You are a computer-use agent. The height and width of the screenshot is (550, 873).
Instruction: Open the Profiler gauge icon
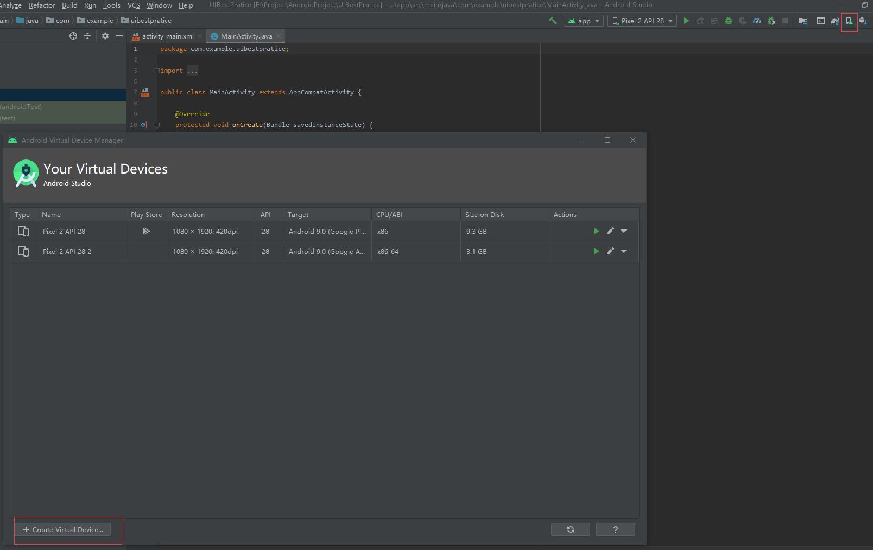757,21
